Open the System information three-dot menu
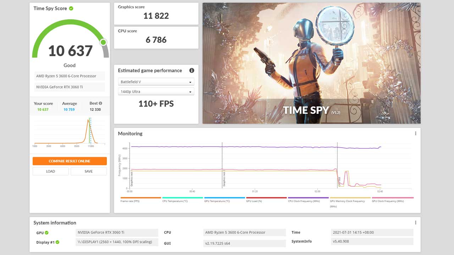 pos(415,223)
